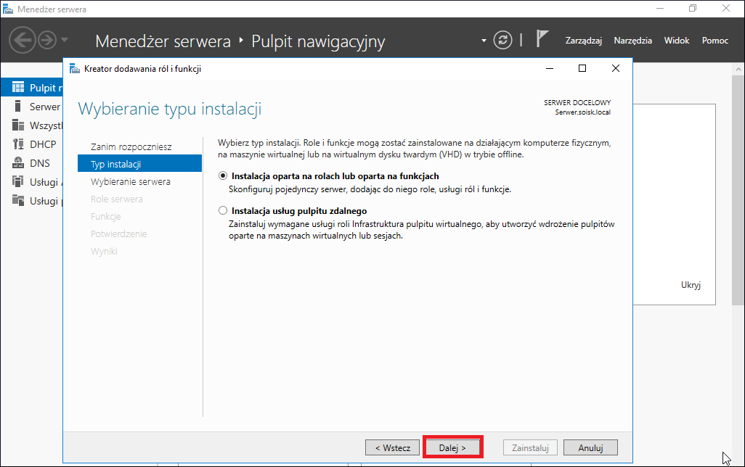
Task: Click the back navigation arrow in Server Manager
Action: pyautogui.click(x=22, y=40)
